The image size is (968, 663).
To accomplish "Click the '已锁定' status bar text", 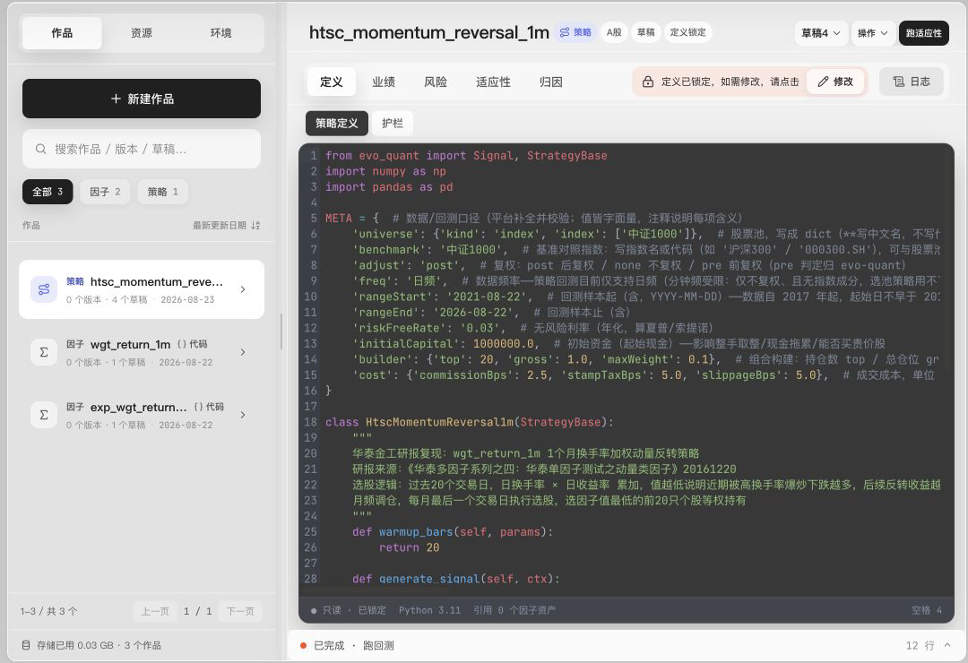I will point(372,610).
